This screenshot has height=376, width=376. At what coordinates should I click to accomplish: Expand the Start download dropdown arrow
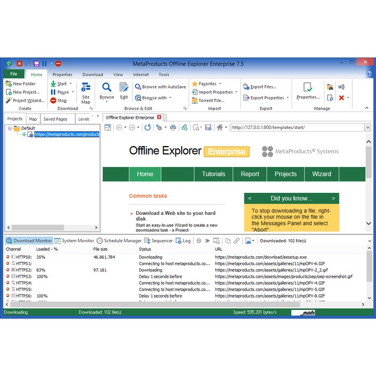[70, 84]
